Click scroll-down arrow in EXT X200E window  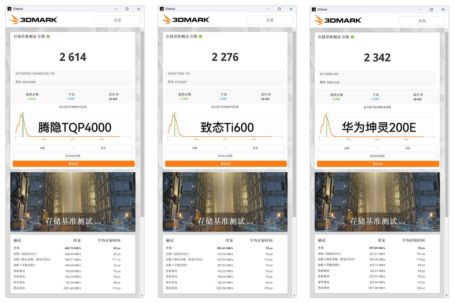(447, 295)
